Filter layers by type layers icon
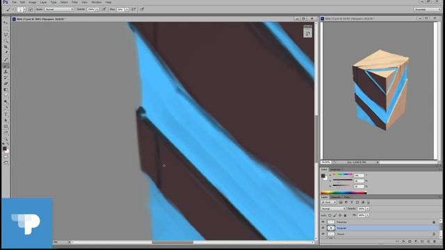The width and height of the screenshot is (445, 250). [x=352, y=202]
